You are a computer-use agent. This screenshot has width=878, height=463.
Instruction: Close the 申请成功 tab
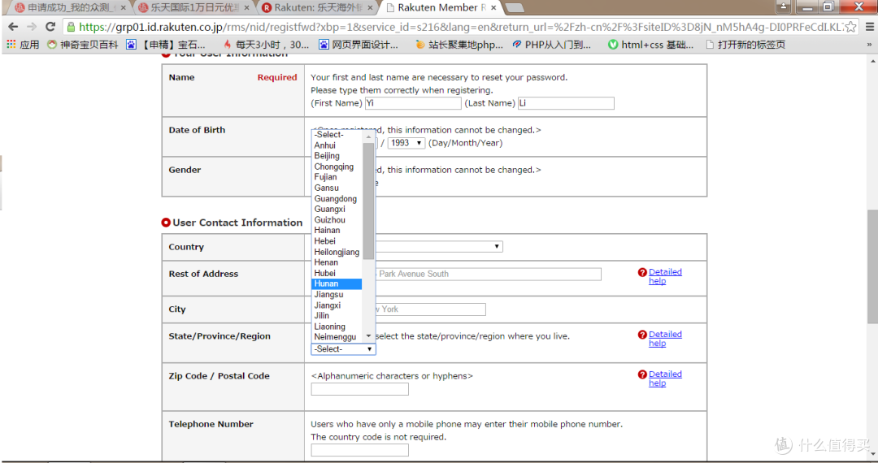pyautogui.click(x=124, y=8)
